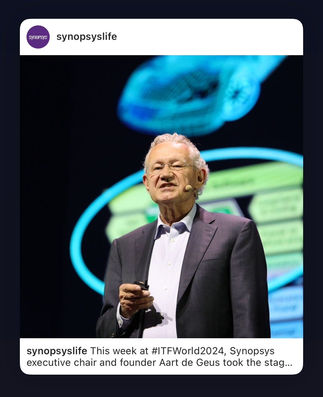Click the phrase 'executive chair and founder'
Image resolution: width=323 pixels, height=397 pixels.
point(92,363)
